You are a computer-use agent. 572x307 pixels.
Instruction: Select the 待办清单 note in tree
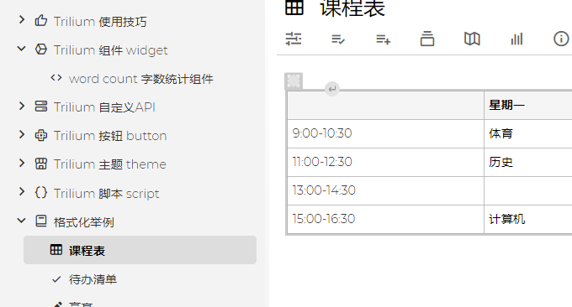point(93,279)
